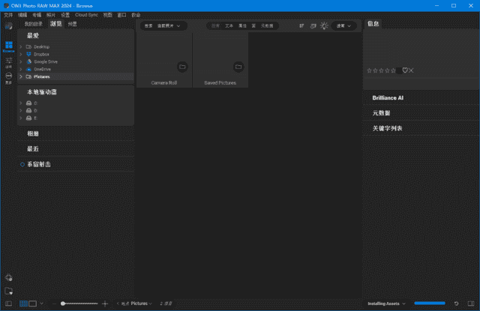
Task: Click the reject X icon beside the heart
Action: pos(411,70)
